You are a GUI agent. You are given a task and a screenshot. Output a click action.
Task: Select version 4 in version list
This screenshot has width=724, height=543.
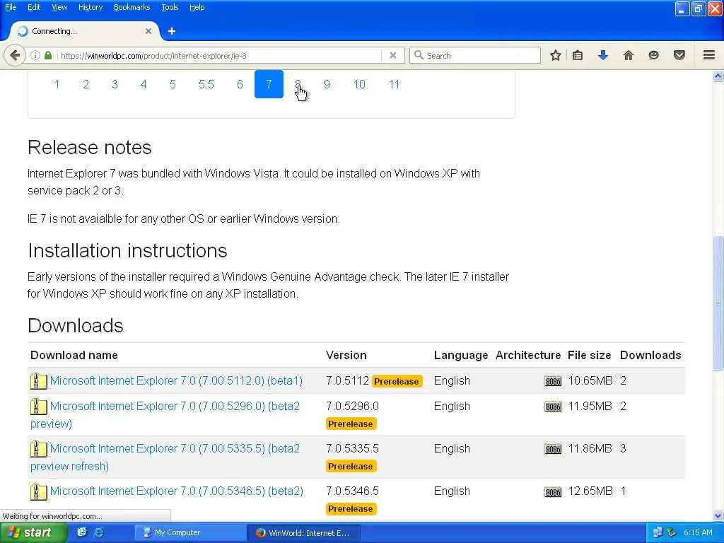144,84
